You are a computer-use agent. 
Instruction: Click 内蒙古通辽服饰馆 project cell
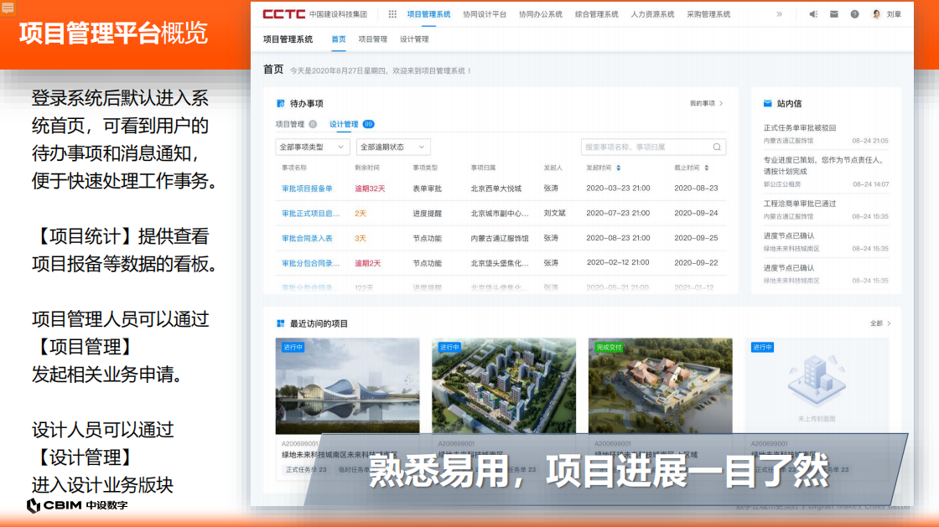click(500, 238)
